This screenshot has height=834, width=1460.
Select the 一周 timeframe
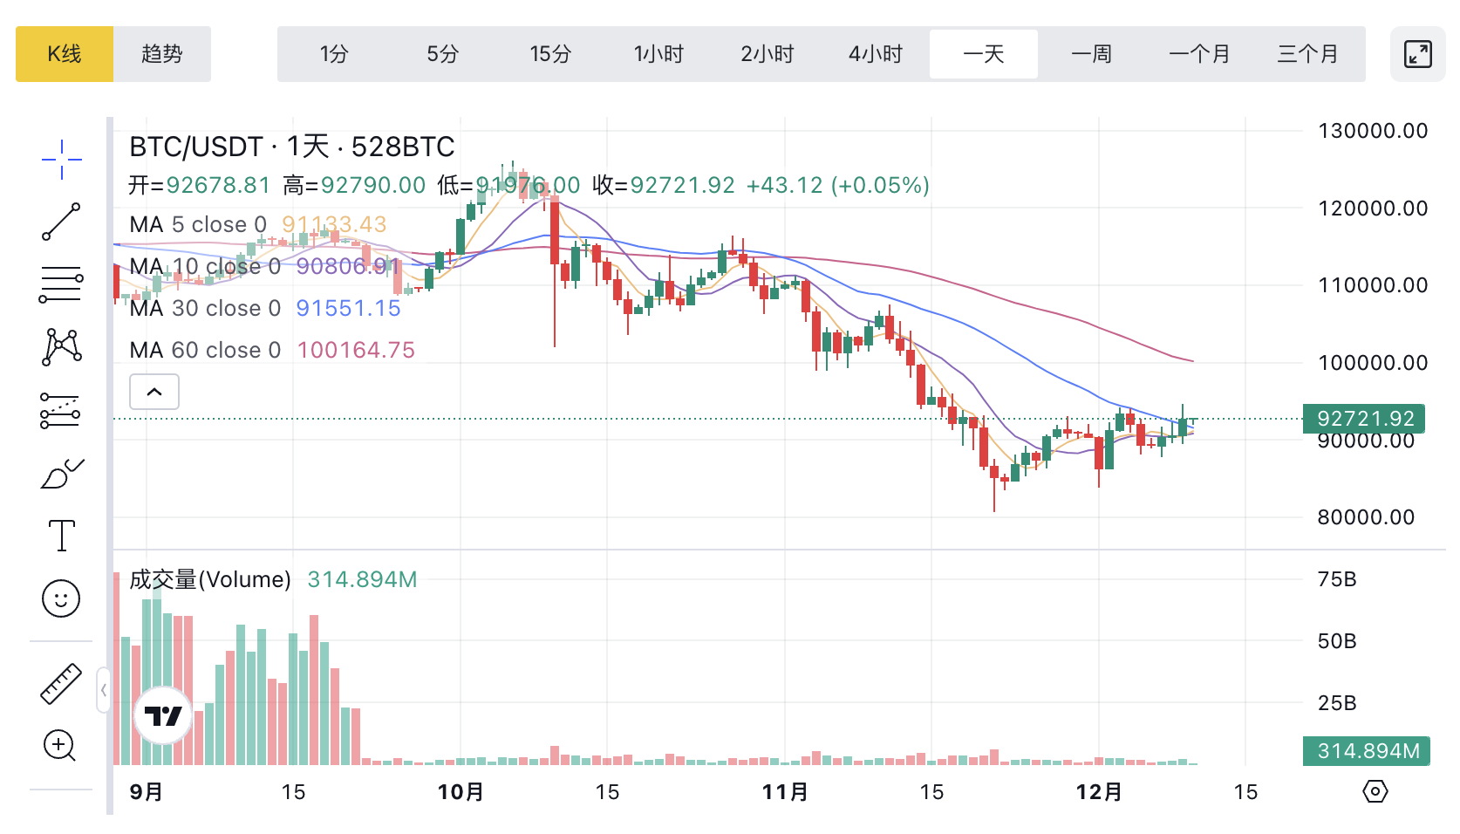pos(1091,54)
